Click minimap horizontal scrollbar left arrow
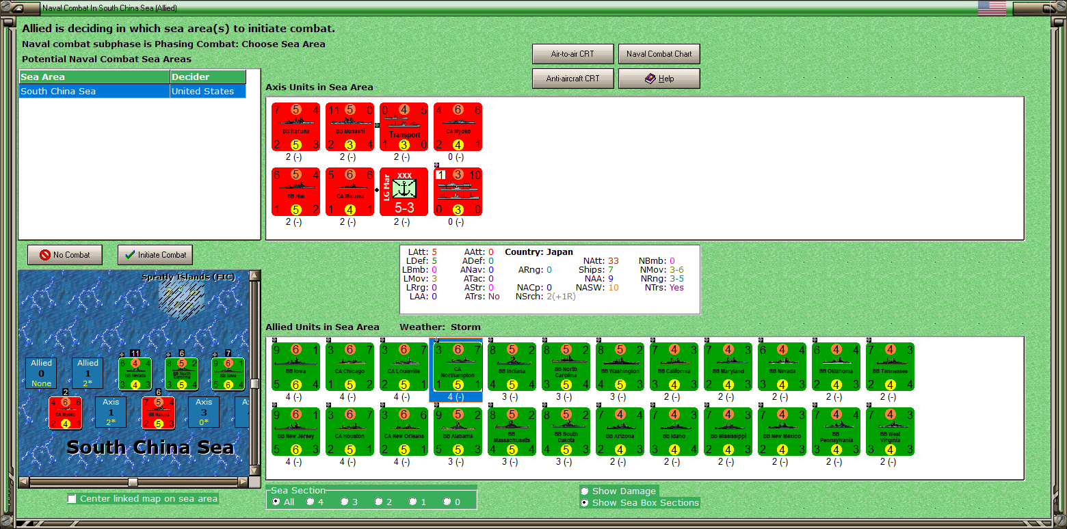Image resolution: width=1067 pixels, height=529 pixels. 24,483
